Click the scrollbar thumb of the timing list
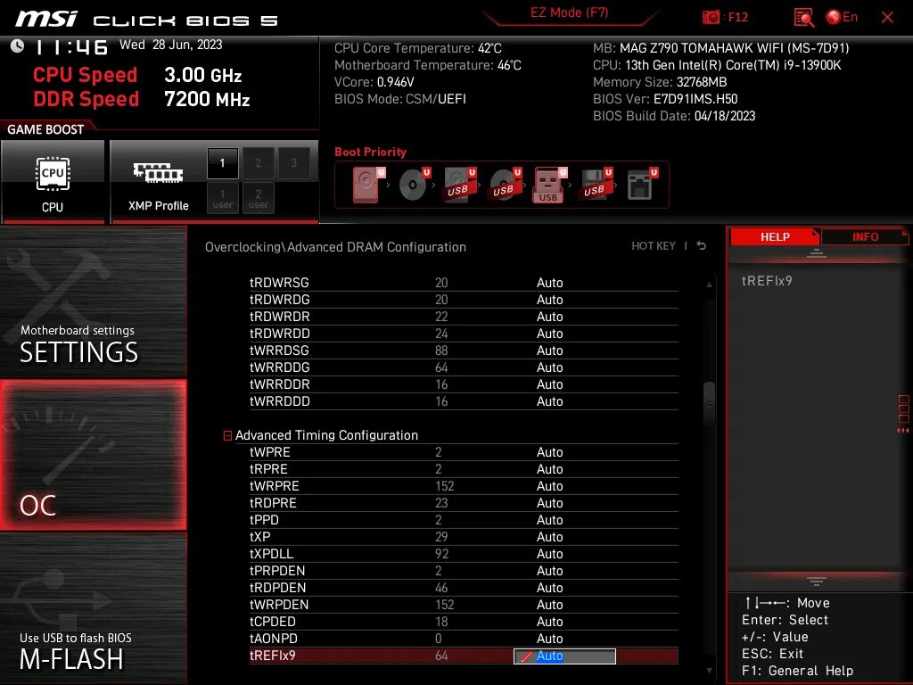The height and width of the screenshot is (685, 913). click(709, 404)
